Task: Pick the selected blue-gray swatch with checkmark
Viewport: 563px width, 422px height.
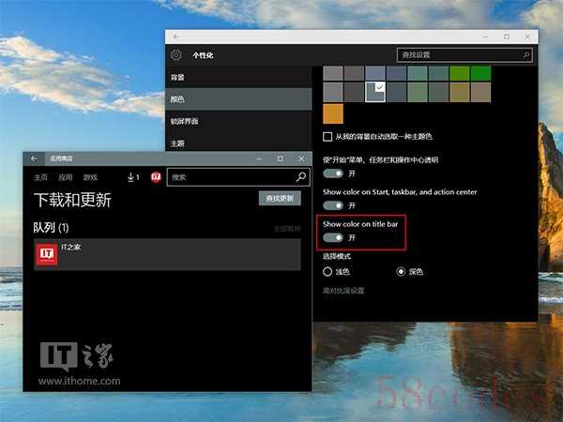Action: 375,92
